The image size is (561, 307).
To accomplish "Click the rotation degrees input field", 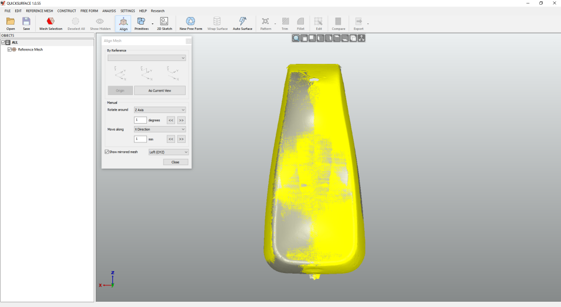I will click(x=141, y=120).
